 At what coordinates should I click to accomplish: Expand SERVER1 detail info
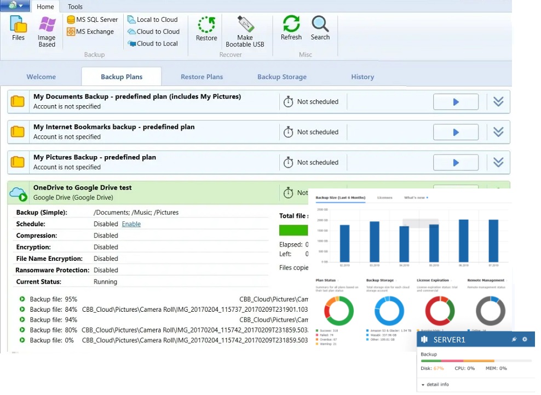click(x=435, y=384)
